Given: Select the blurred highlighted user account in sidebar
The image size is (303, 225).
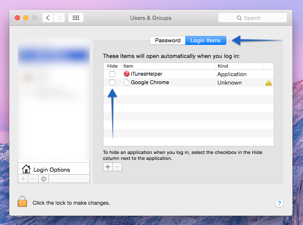Looking at the screenshot, I should [54, 55].
